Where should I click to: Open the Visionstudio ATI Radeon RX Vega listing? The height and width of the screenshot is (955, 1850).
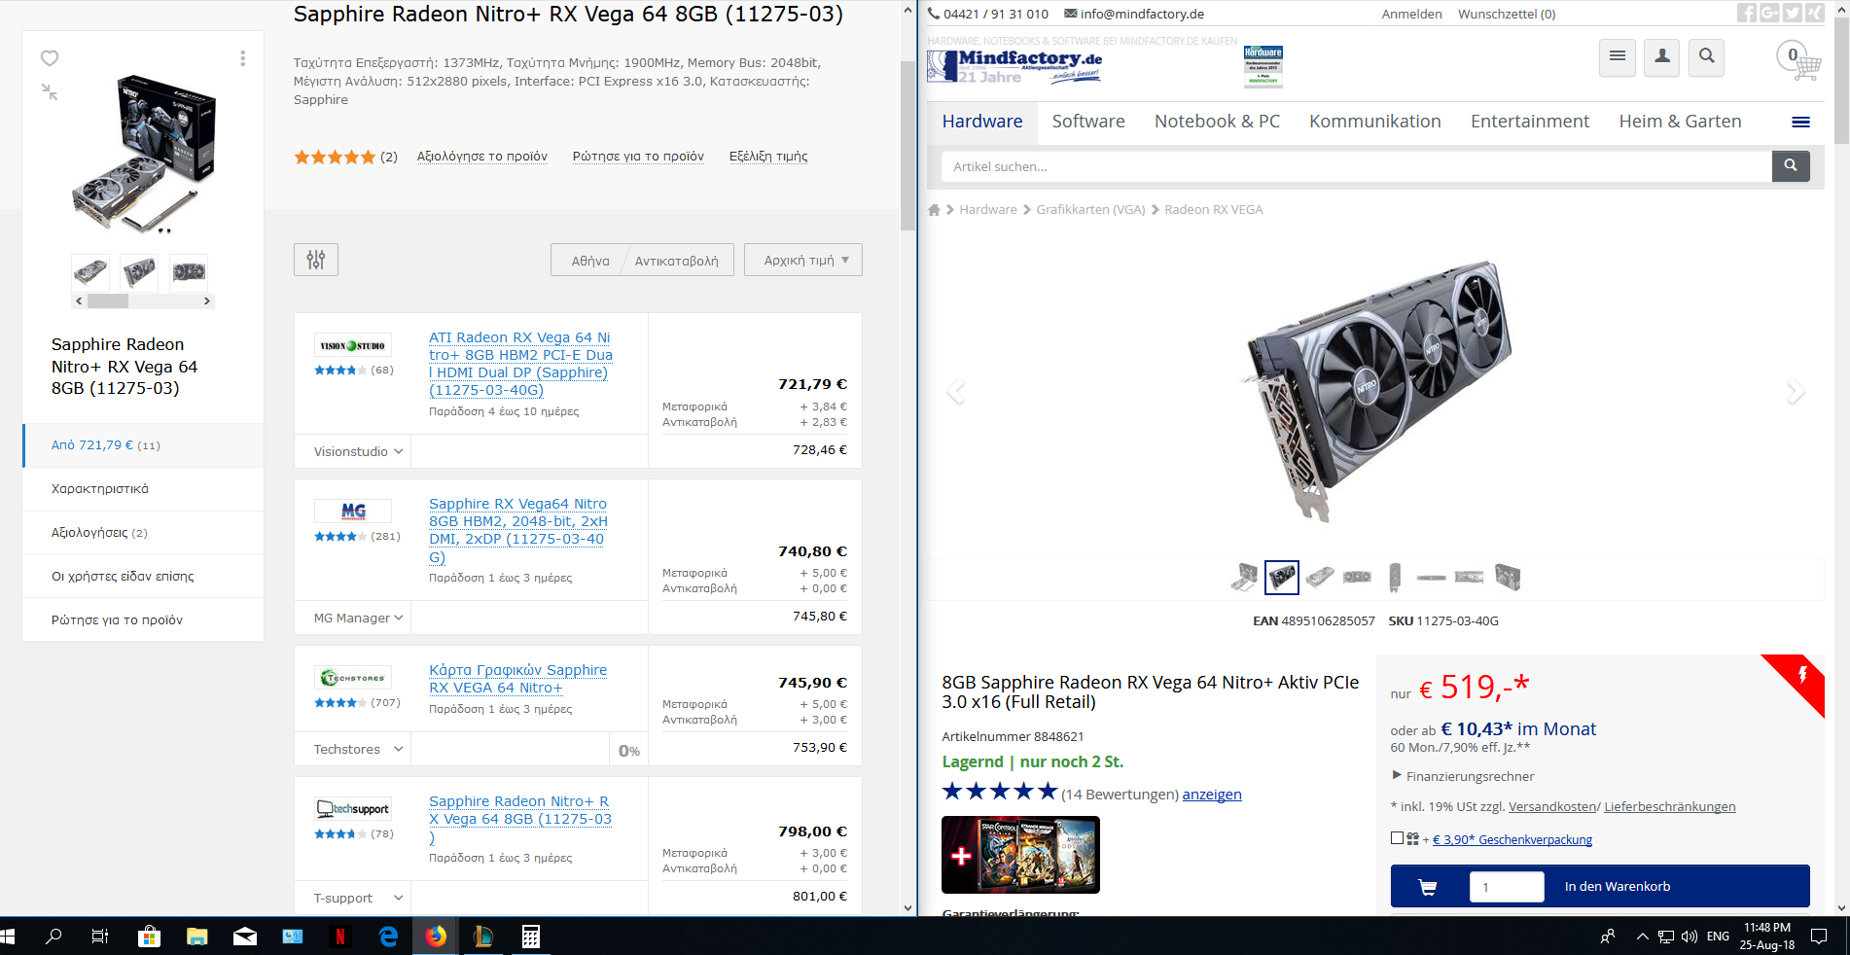pyautogui.click(x=520, y=364)
